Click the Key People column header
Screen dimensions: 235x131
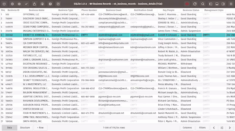[x=169, y=10]
